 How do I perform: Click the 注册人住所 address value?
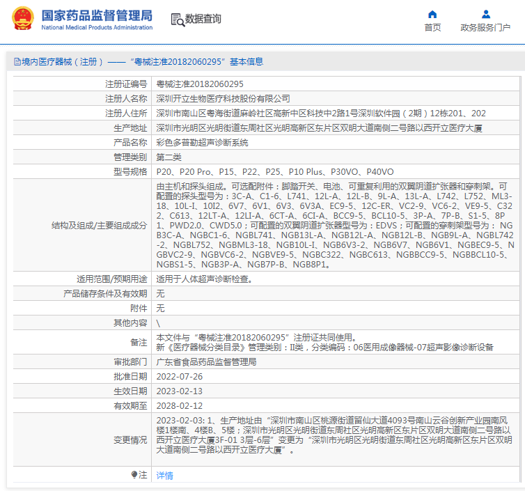pyautogui.click(x=321, y=114)
